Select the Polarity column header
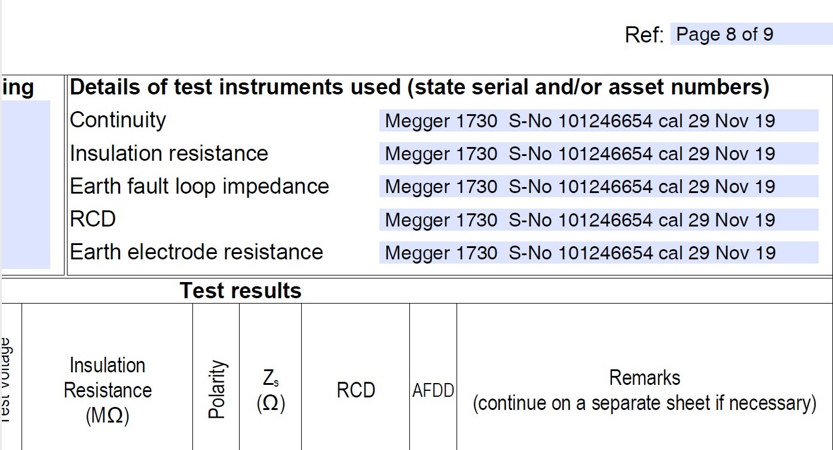The height and width of the screenshot is (450, 833). click(x=216, y=390)
